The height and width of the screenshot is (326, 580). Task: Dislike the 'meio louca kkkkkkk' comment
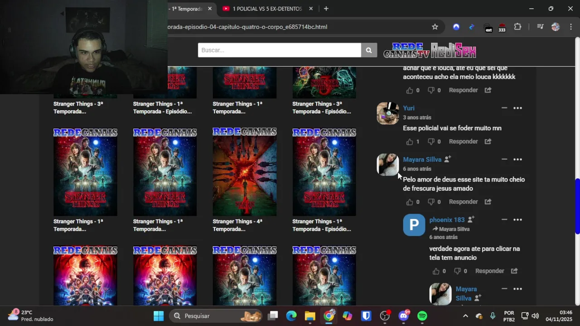coord(431,90)
